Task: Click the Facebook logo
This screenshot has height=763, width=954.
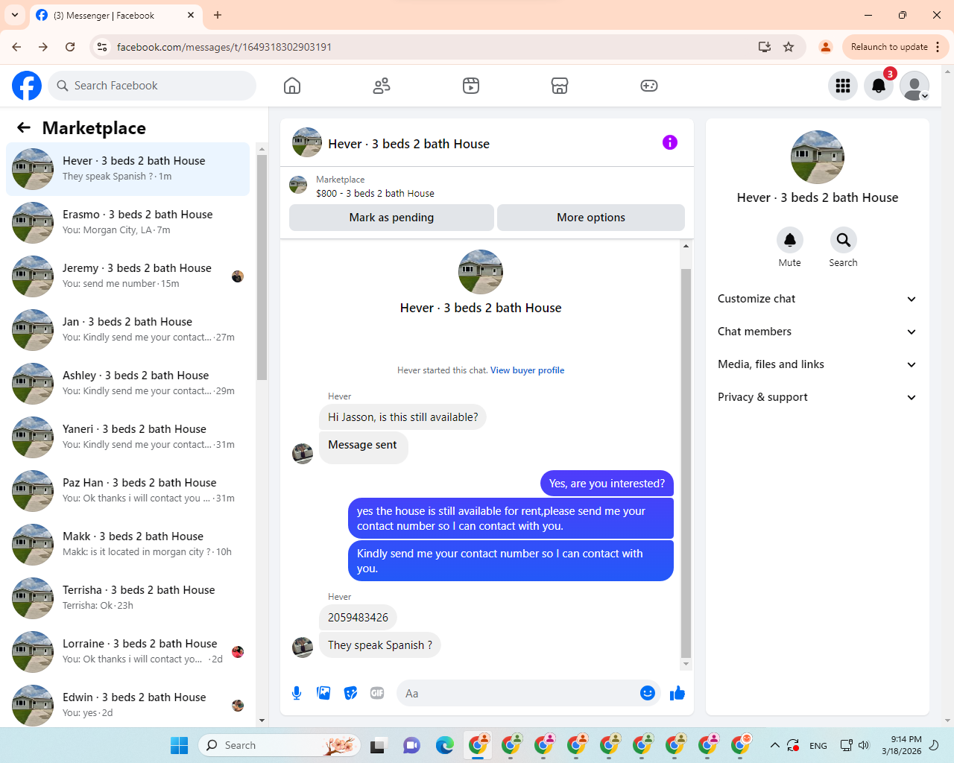Action: click(x=27, y=86)
